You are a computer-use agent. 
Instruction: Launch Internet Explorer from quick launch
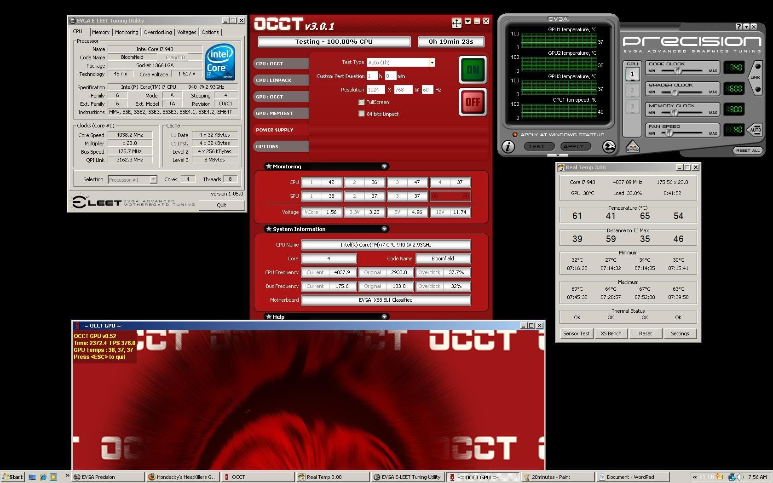pyautogui.click(x=43, y=477)
